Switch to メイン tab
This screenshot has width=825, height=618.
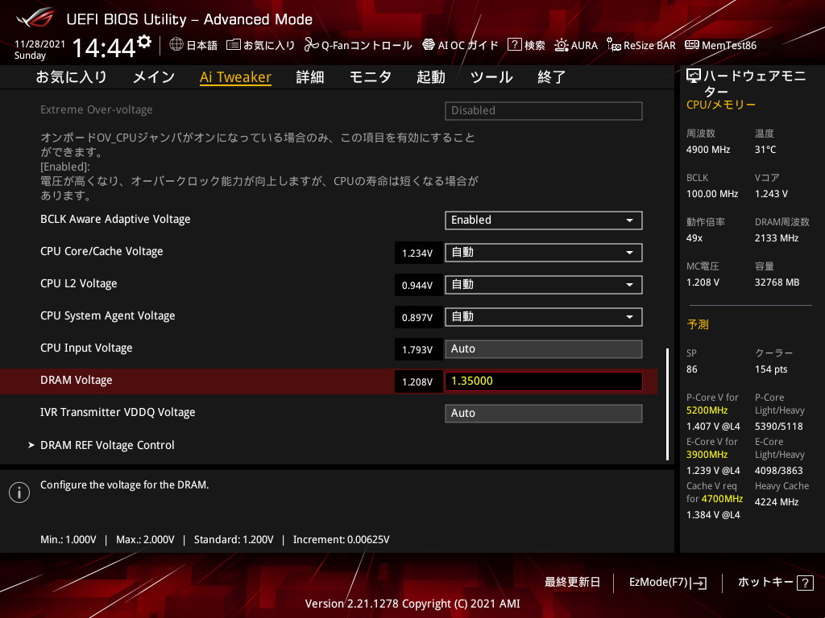154,77
